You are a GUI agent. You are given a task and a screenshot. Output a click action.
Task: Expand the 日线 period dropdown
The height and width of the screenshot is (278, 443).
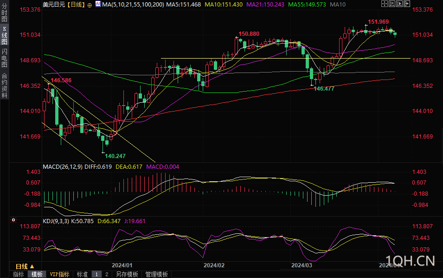pyautogui.click(x=25, y=266)
